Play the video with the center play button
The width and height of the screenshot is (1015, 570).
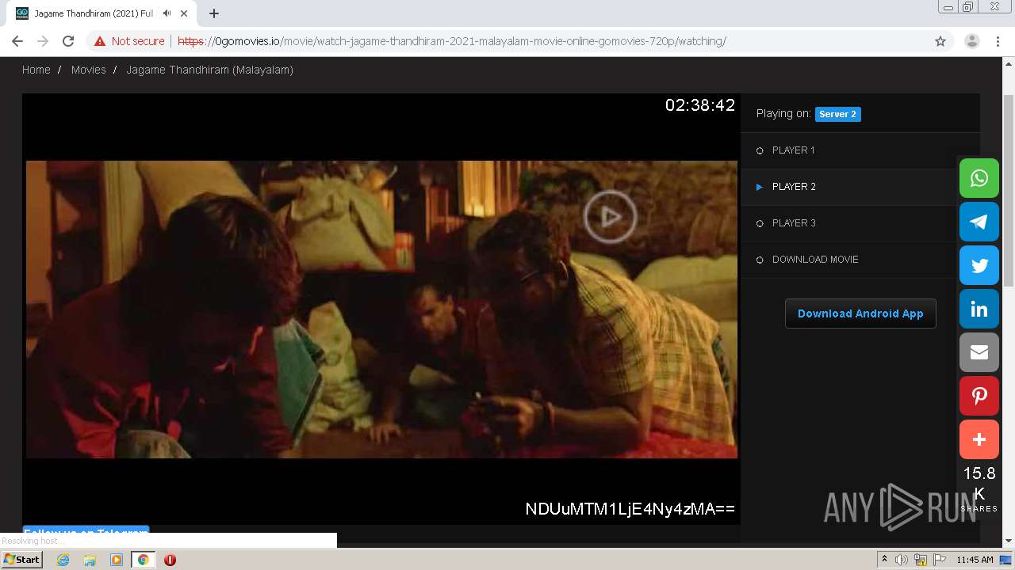coord(610,216)
